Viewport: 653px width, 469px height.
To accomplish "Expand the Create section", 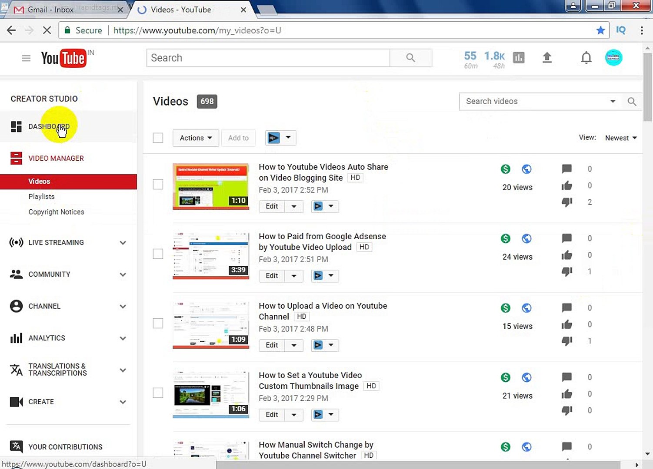I will coord(123,402).
